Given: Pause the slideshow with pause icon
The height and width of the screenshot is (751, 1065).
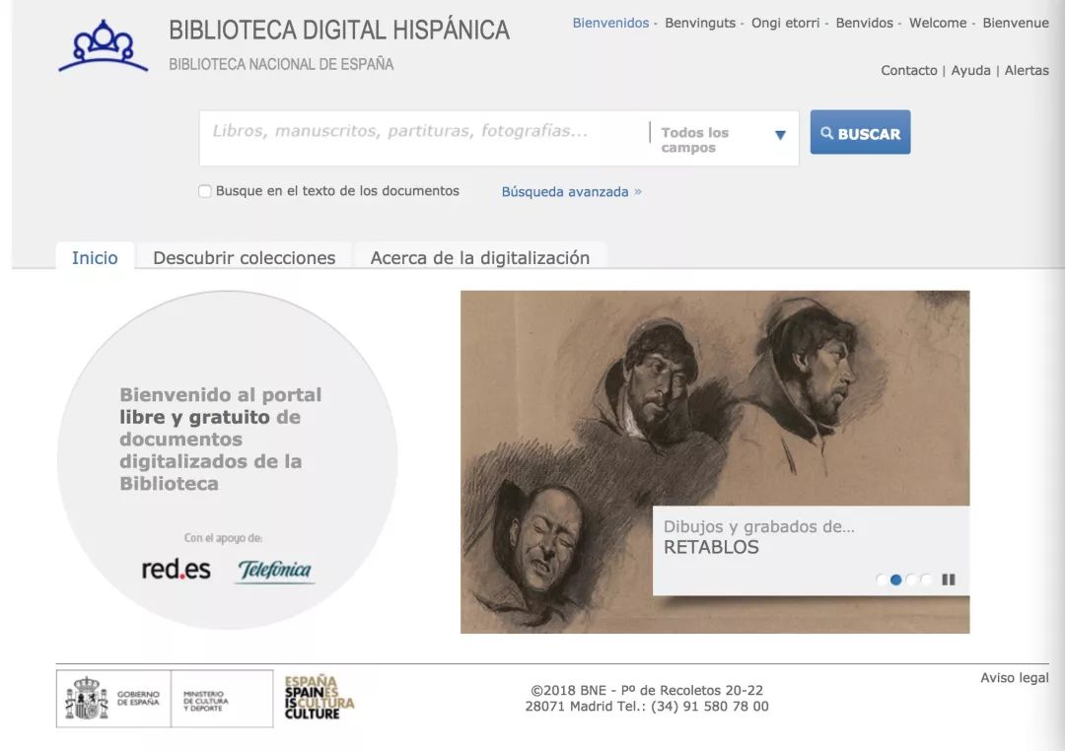Looking at the screenshot, I should [949, 580].
